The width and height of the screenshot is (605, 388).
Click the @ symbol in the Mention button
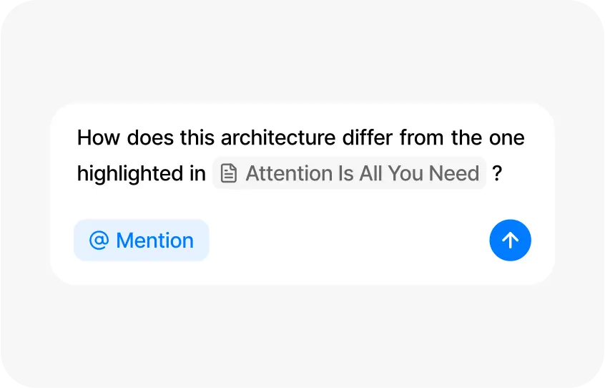pos(99,241)
